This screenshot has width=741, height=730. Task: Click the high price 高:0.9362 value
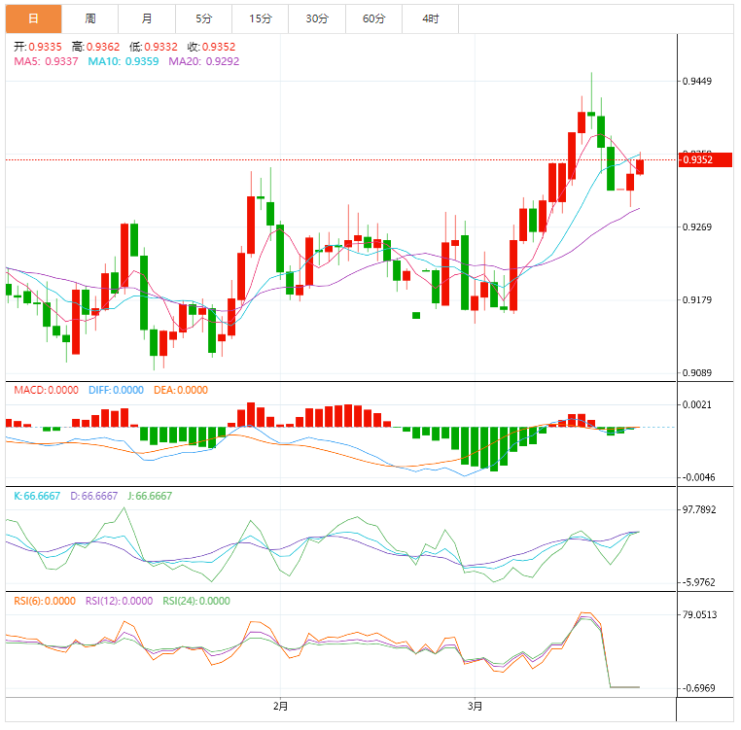pyautogui.click(x=96, y=47)
